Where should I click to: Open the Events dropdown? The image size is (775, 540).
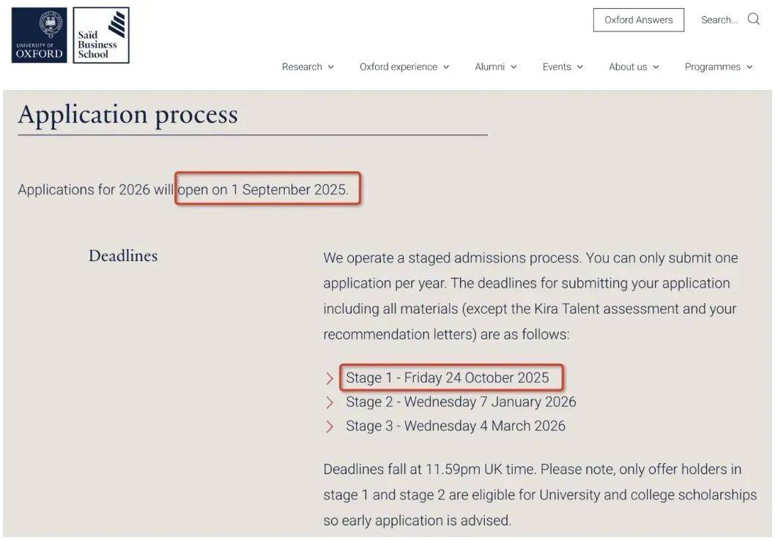579,67
